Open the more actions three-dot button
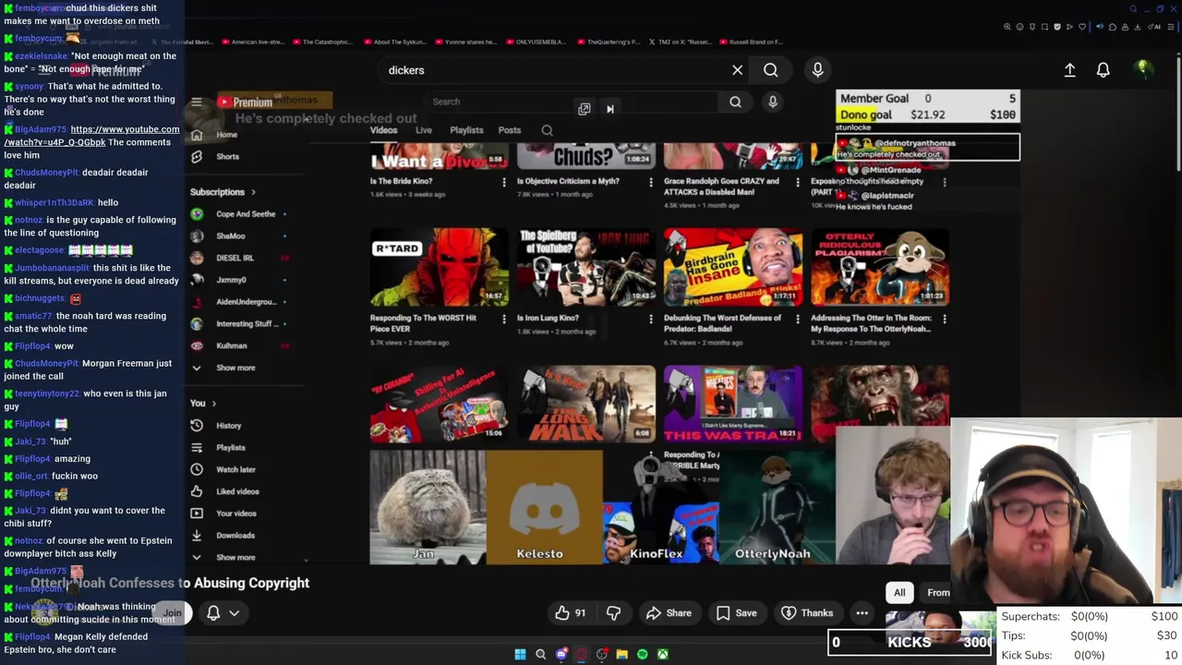 [x=862, y=613]
